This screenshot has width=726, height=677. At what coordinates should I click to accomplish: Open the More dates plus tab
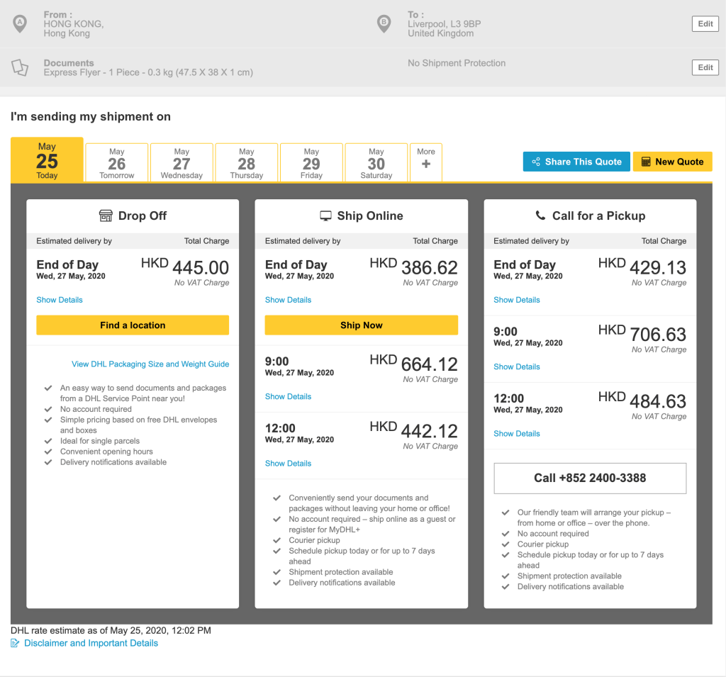tap(426, 162)
